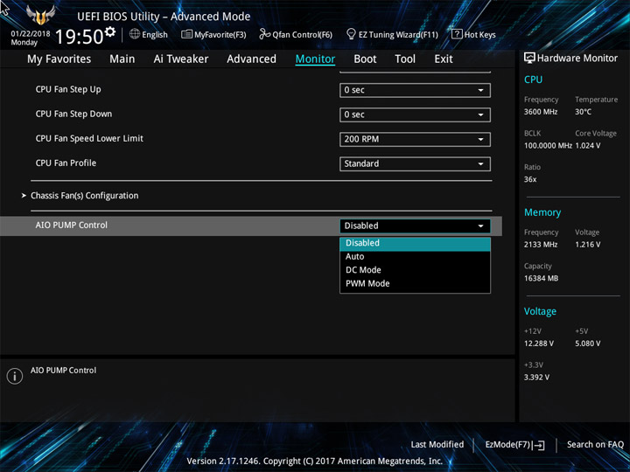Click the English language button
630x472 pixels.
click(149, 34)
